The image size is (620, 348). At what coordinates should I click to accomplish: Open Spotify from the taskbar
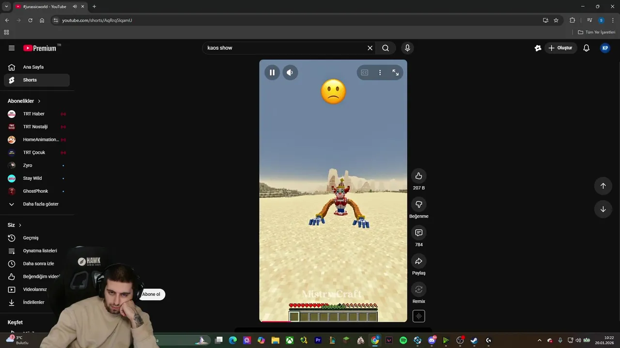tap(403, 340)
